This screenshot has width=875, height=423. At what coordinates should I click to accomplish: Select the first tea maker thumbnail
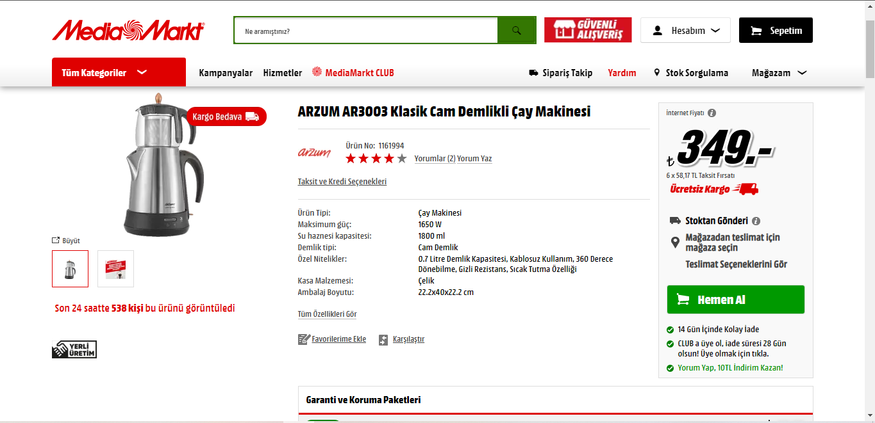[x=70, y=269]
